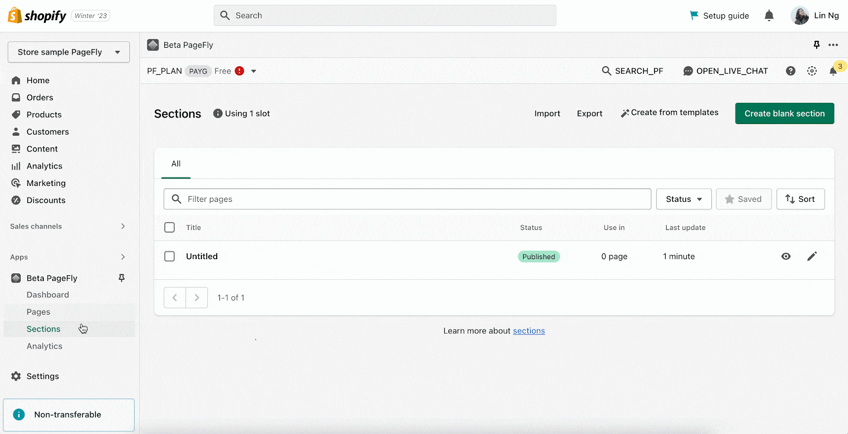848x434 pixels.
Task: Click the Last update column header
Action: (x=685, y=227)
